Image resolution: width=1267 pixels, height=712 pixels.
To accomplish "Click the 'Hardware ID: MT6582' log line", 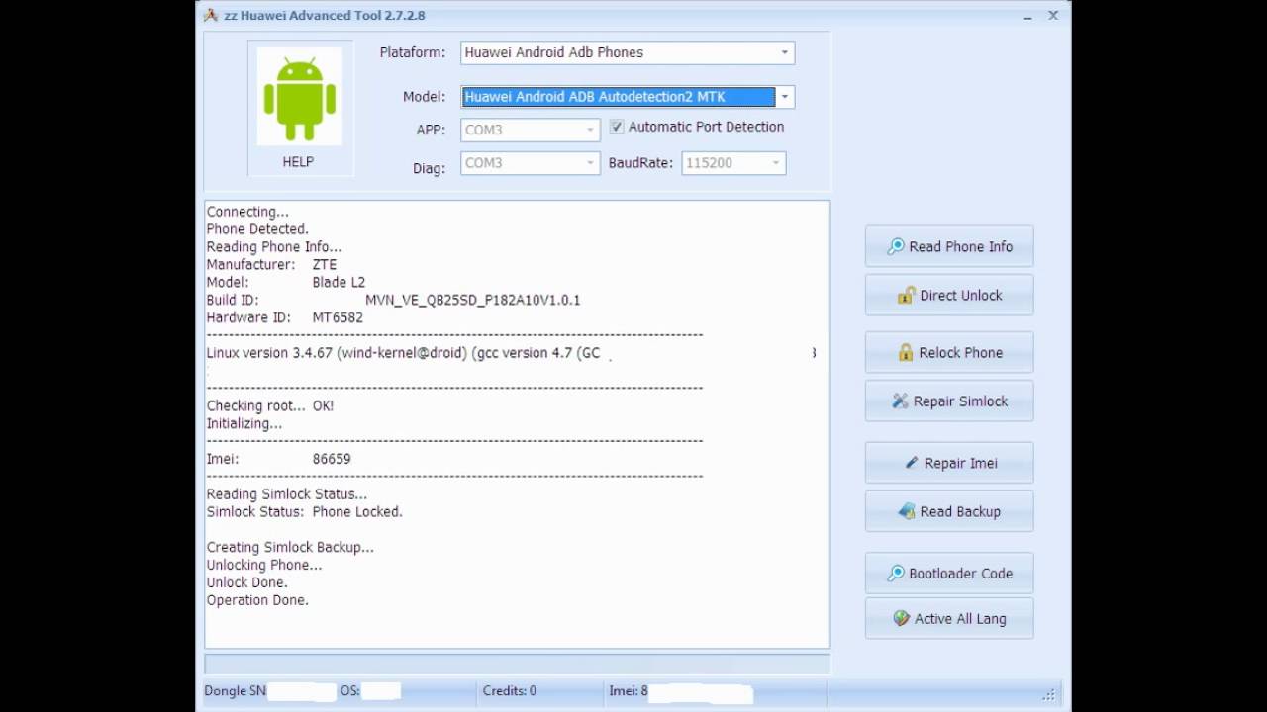I will point(284,317).
